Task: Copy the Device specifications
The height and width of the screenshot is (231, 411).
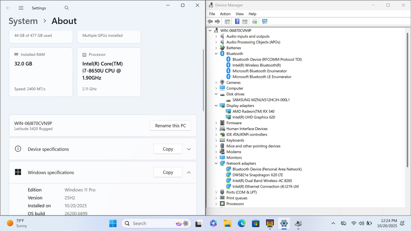Action: 168,149
